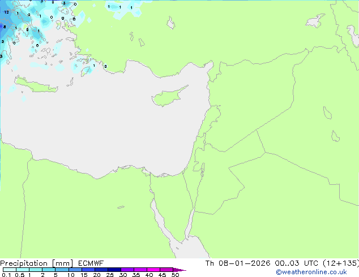Viewport: 359px width, 277px height.
Task: Click the '12' precipitation value on map
Action: 7,12
